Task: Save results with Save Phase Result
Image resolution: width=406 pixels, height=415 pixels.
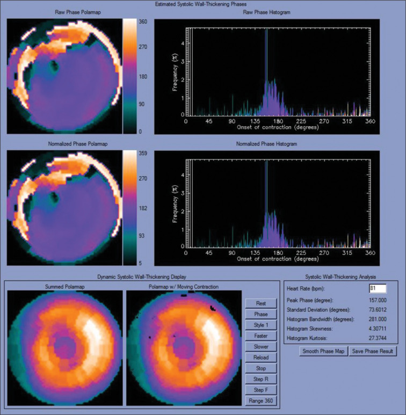Action: coord(373,351)
